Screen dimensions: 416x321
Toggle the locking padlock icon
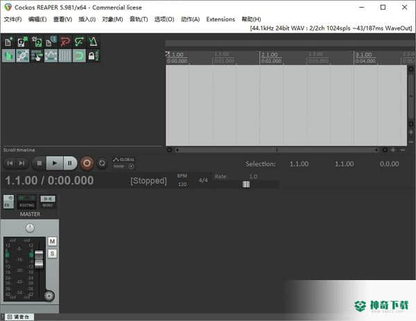point(93,55)
